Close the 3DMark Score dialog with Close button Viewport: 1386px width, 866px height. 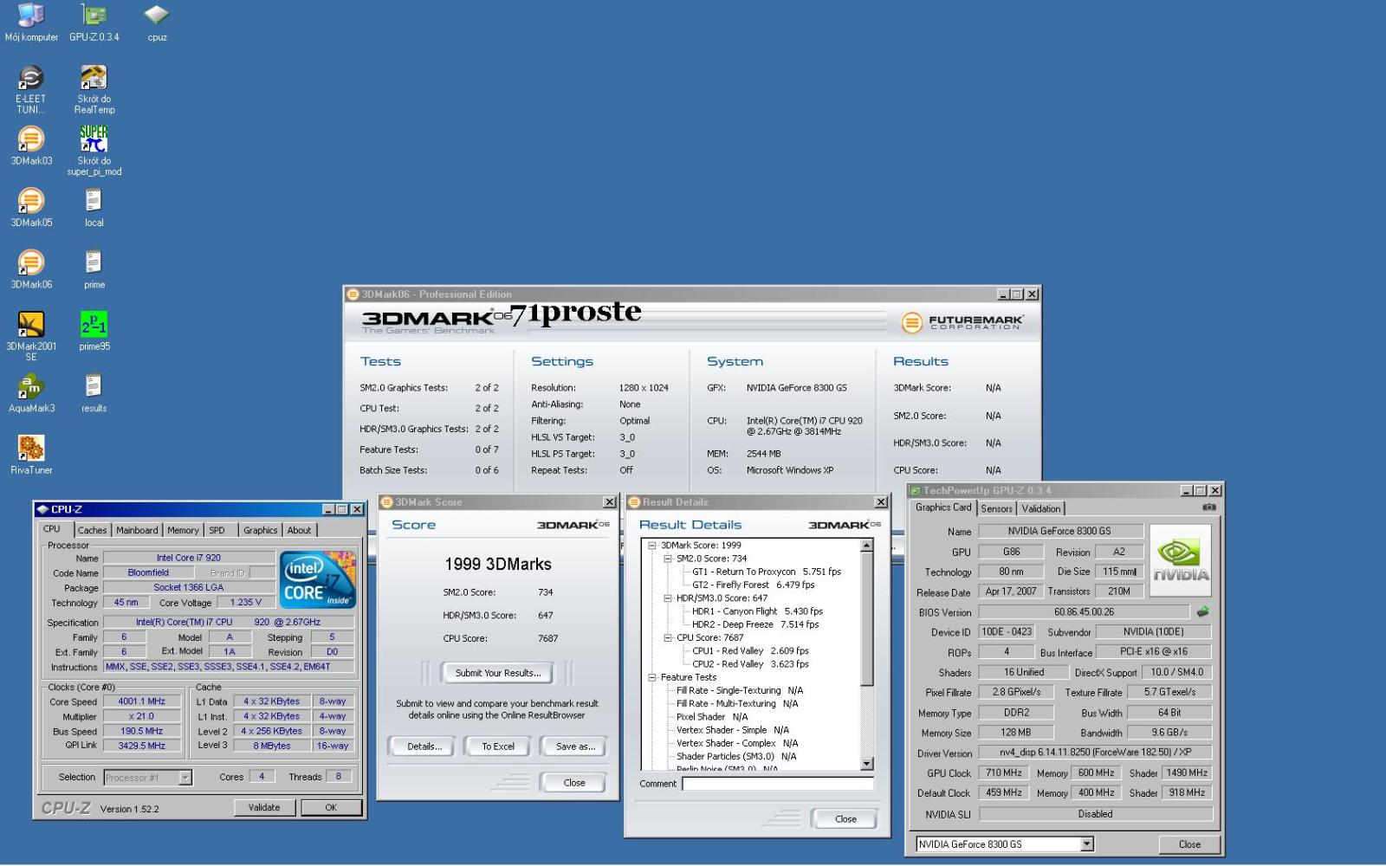tap(574, 783)
